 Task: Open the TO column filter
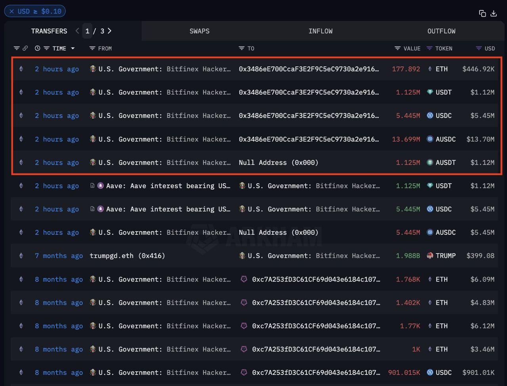click(x=242, y=48)
